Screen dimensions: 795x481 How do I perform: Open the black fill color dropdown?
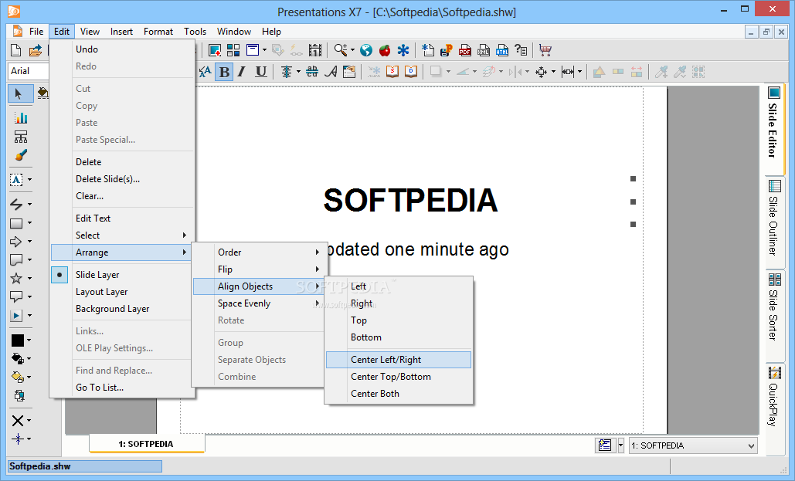pos(29,340)
